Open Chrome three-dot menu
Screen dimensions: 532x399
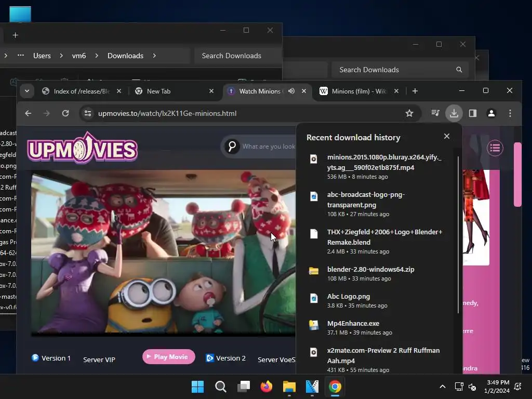point(510,113)
